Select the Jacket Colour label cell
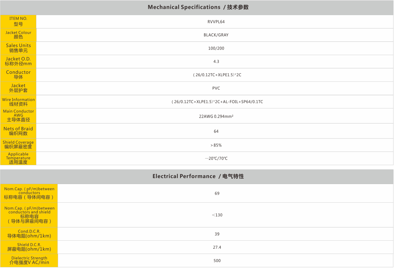Viewport: 394px width, 268px height. click(x=18, y=35)
